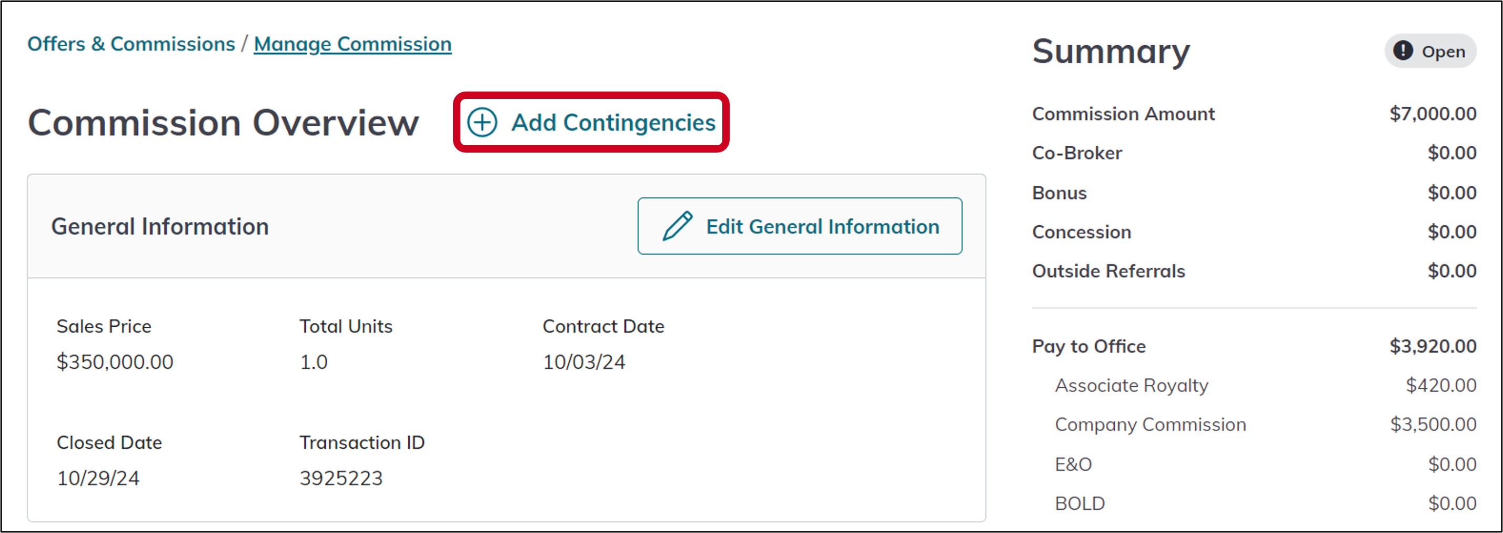Select the Sales Price value $350,000.00

coord(115,362)
